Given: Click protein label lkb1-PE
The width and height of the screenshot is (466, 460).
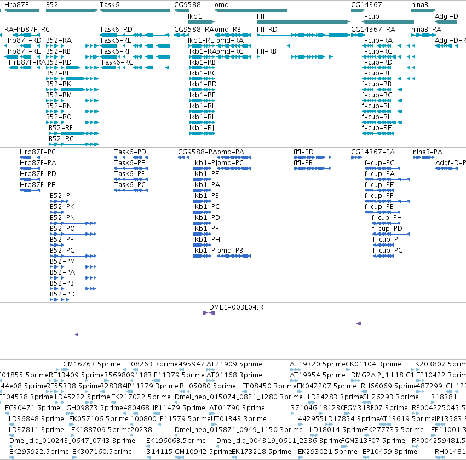Looking at the screenshot, I should click(x=206, y=174).
